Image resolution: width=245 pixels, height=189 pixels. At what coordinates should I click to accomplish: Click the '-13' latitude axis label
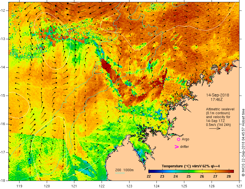tap(3, 39)
